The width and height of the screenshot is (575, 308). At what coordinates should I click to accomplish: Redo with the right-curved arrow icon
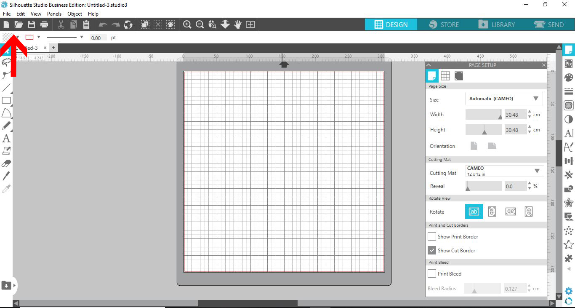115,25
